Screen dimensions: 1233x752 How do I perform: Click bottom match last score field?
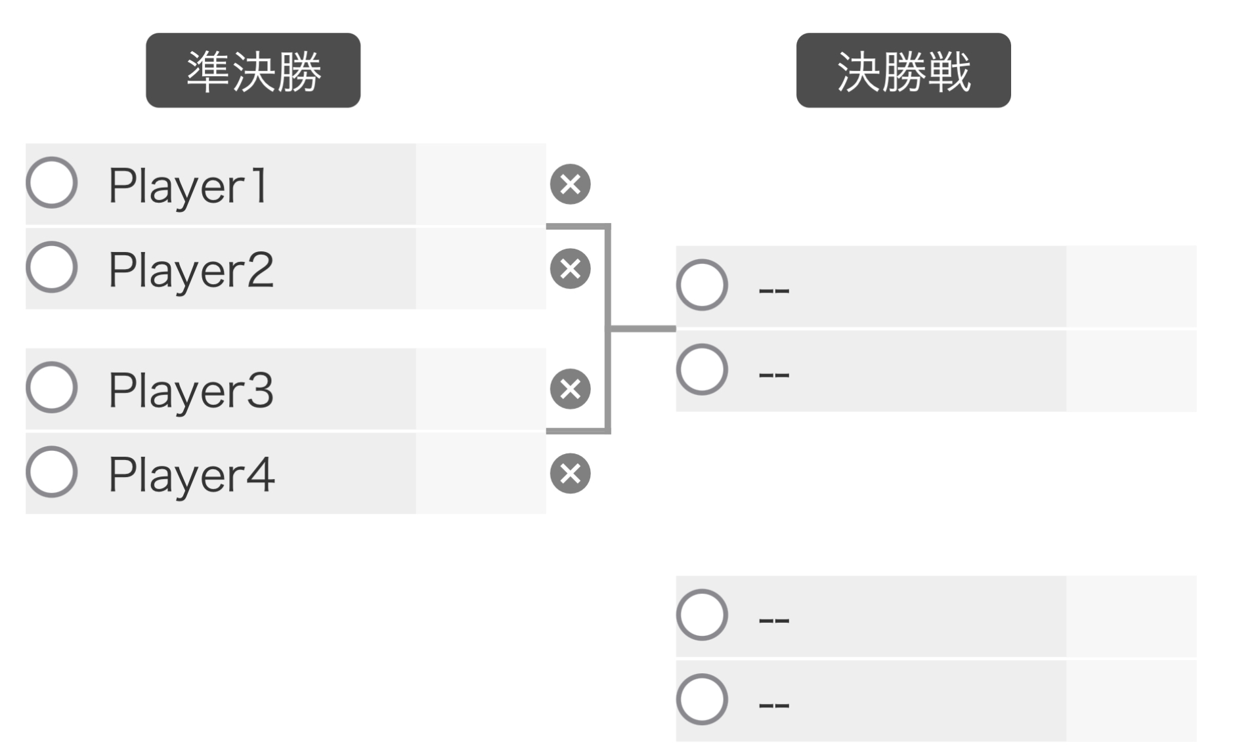(1131, 701)
